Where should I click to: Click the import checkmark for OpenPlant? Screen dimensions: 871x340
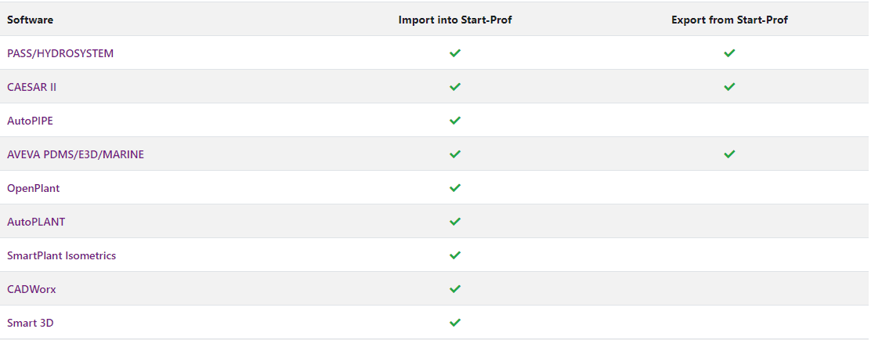pyautogui.click(x=455, y=188)
